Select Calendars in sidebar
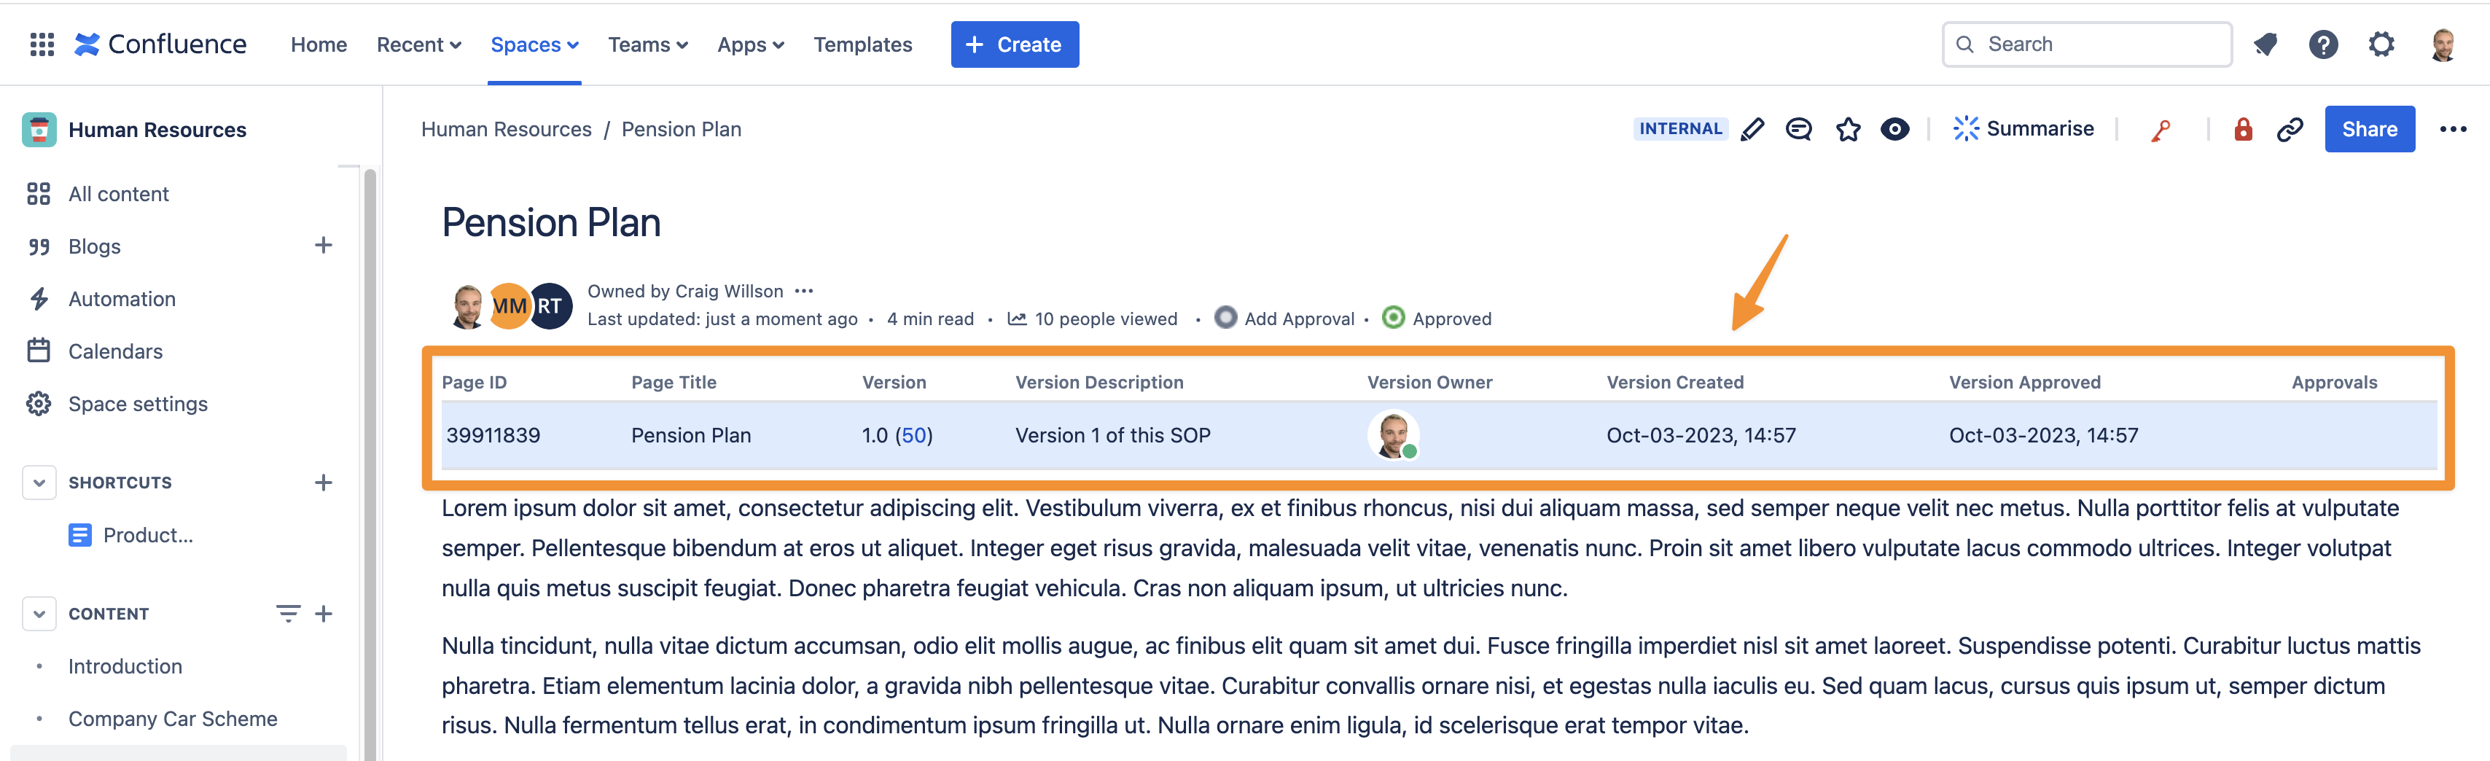Image resolution: width=2490 pixels, height=761 pixels. coord(115,351)
